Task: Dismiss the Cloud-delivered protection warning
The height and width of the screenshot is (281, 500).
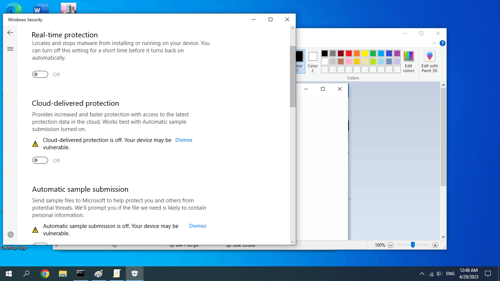Action: pyautogui.click(x=184, y=140)
